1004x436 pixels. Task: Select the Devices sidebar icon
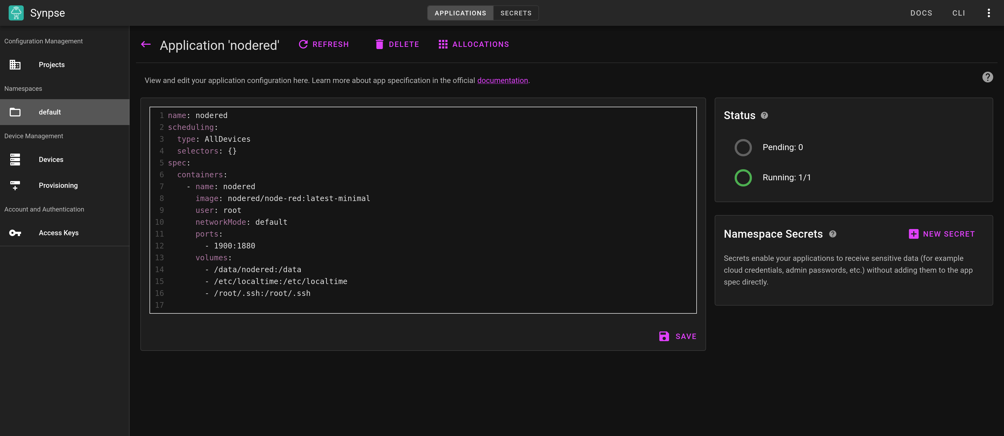tap(15, 159)
